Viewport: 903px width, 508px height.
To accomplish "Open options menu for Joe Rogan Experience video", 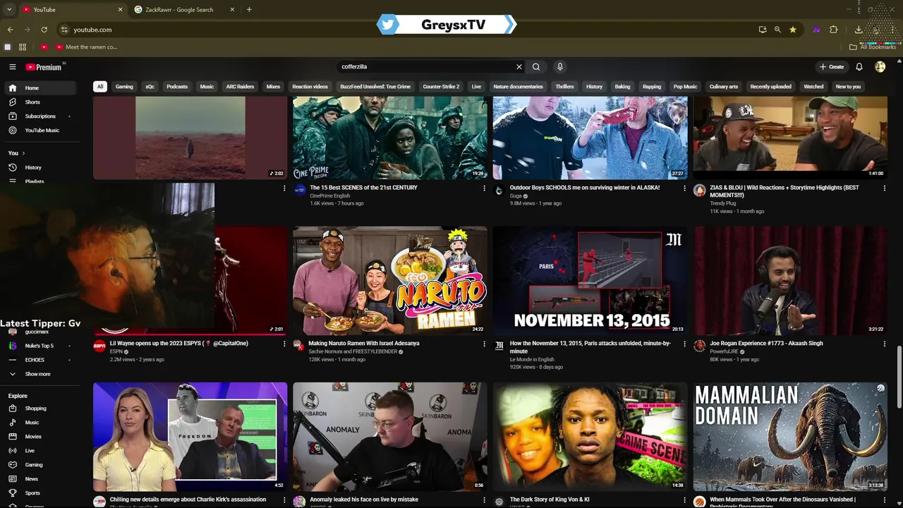I will [x=884, y=344].
